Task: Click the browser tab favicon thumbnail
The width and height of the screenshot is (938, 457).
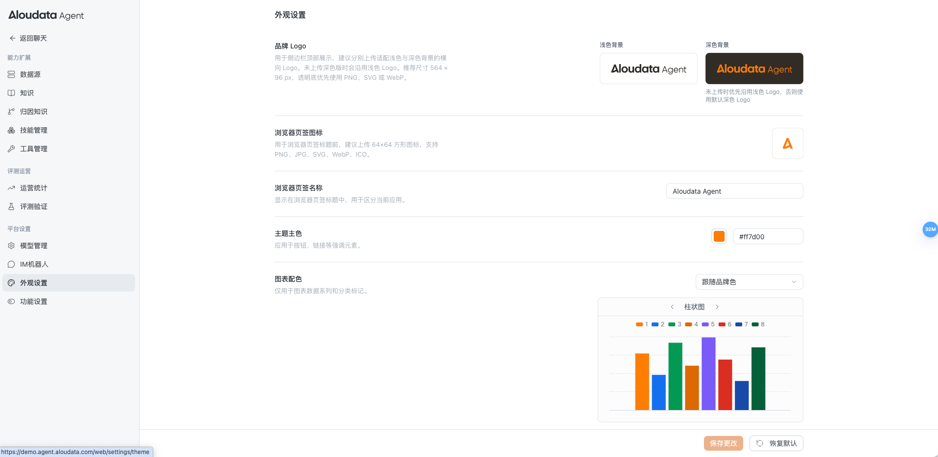Action: (x=788, y=143)
